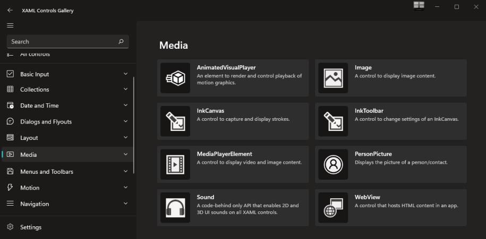Screen dimensions: 486x239
Task: Open the Sound title link
Action: (x=206, y=197)
